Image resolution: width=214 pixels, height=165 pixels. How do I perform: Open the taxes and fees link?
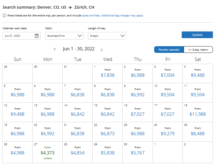tap(91, 16)
